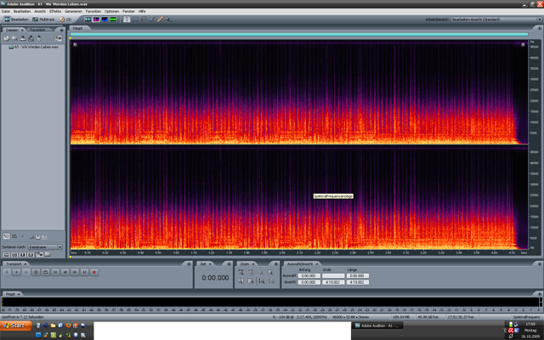Click Ansicht Ende 4:19.002 field
Image resolution: width=544 pixels, height=340 pixels.
(x=333, y=282)
